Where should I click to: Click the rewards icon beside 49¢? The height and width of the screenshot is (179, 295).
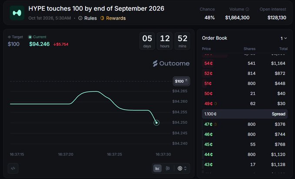(215, 104)
